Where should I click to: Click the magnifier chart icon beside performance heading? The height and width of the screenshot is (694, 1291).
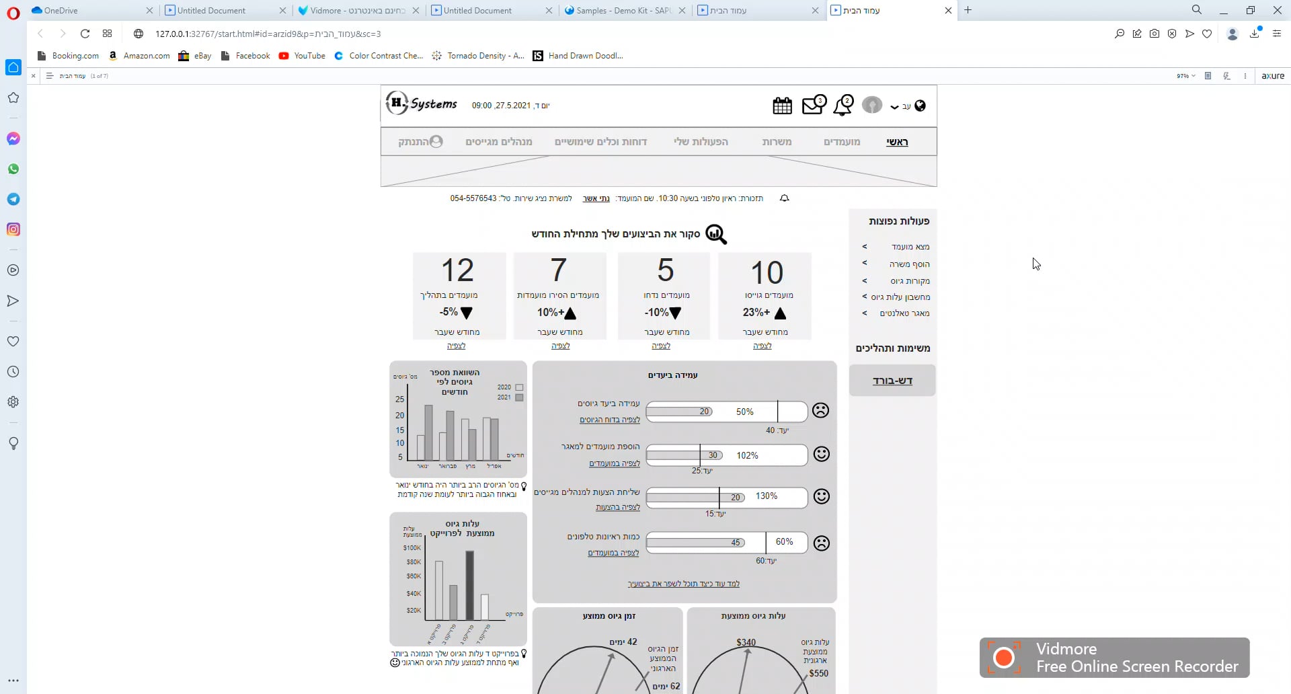click(x=716, y=234)
